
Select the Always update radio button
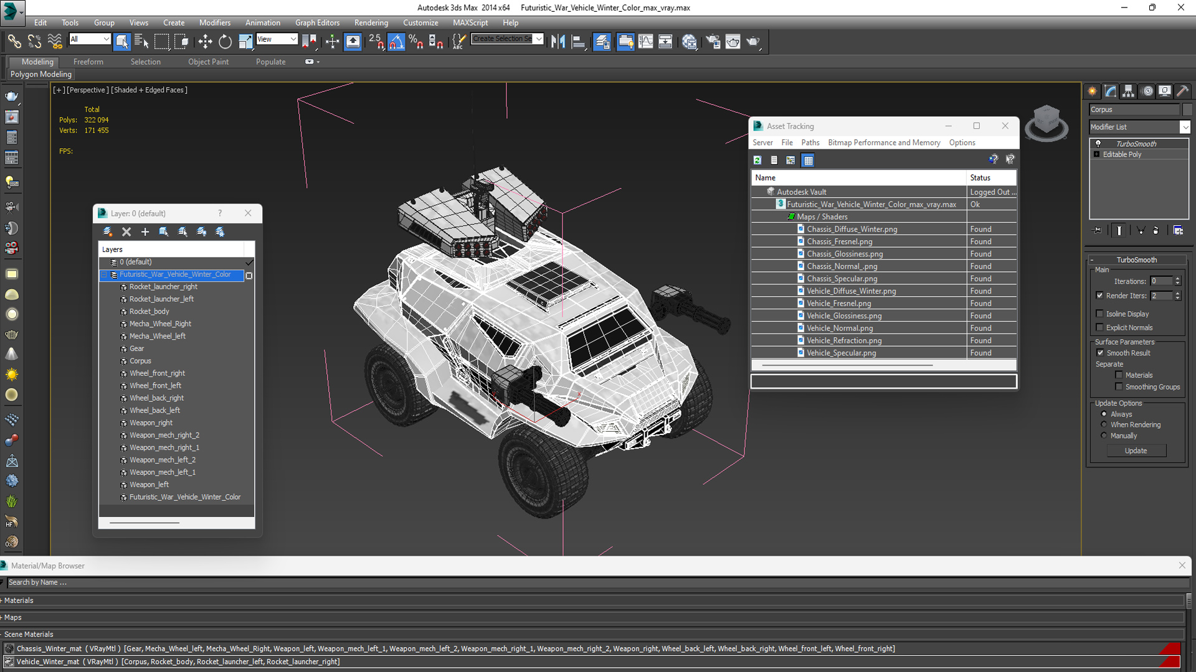[1104, 414]
